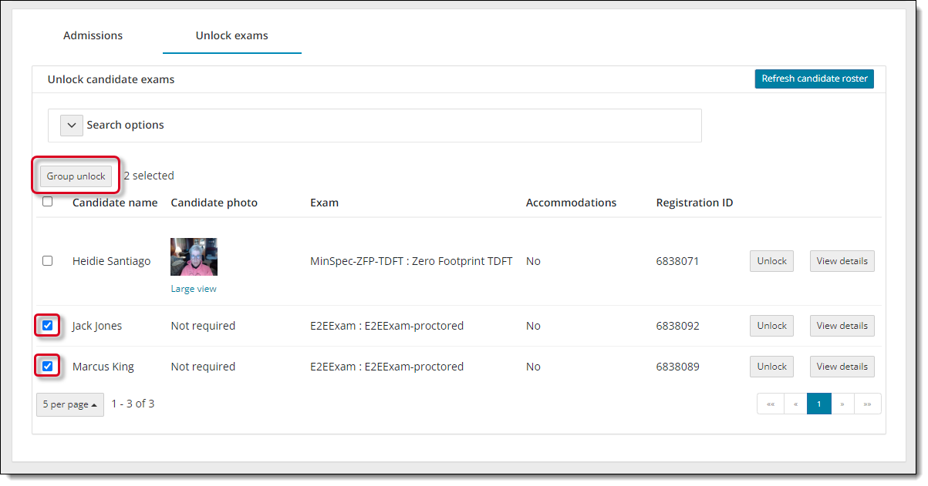Switch to the Admissions tab

pyautogui.click(x=93, y=35)
